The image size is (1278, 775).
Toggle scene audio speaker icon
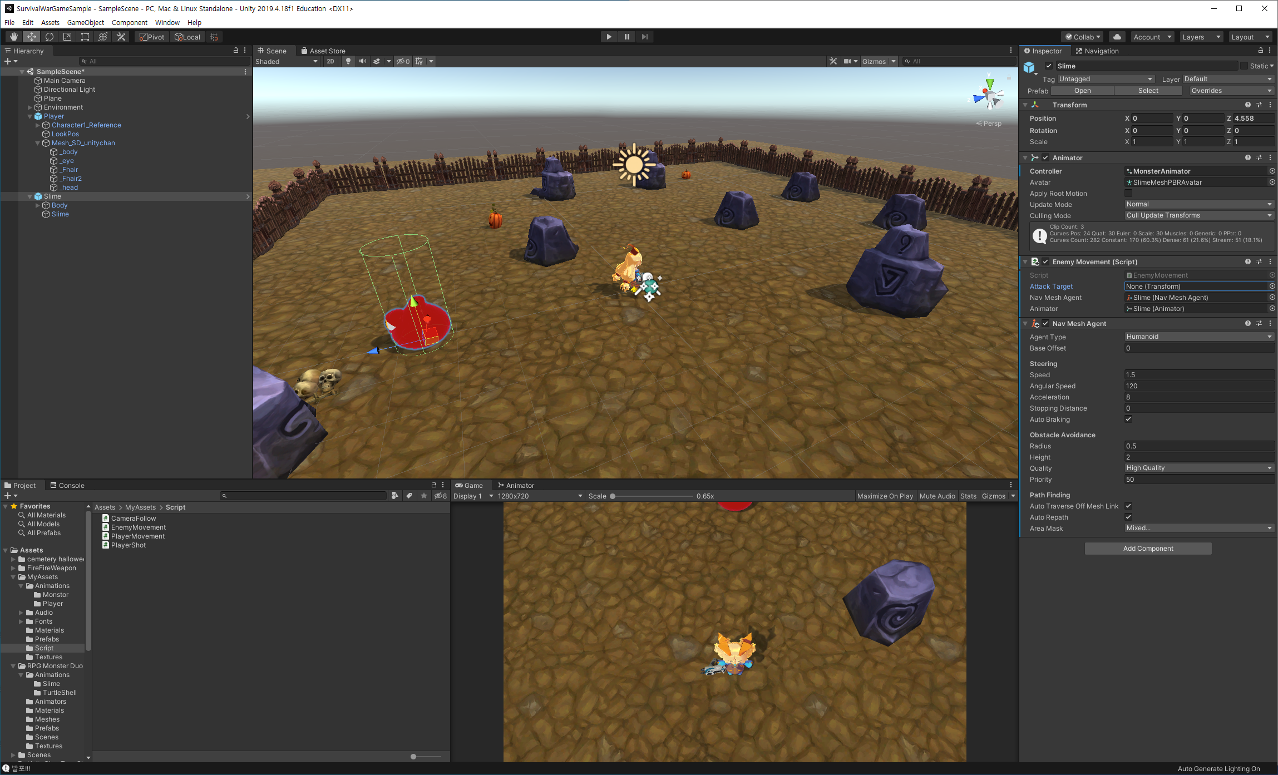[x=363, y=61]
